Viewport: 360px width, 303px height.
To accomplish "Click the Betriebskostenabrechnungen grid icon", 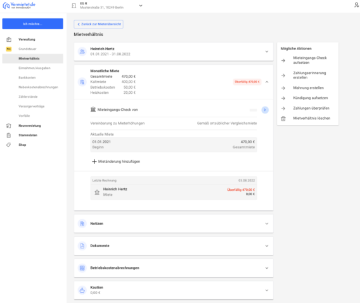I will coord(82,268).
